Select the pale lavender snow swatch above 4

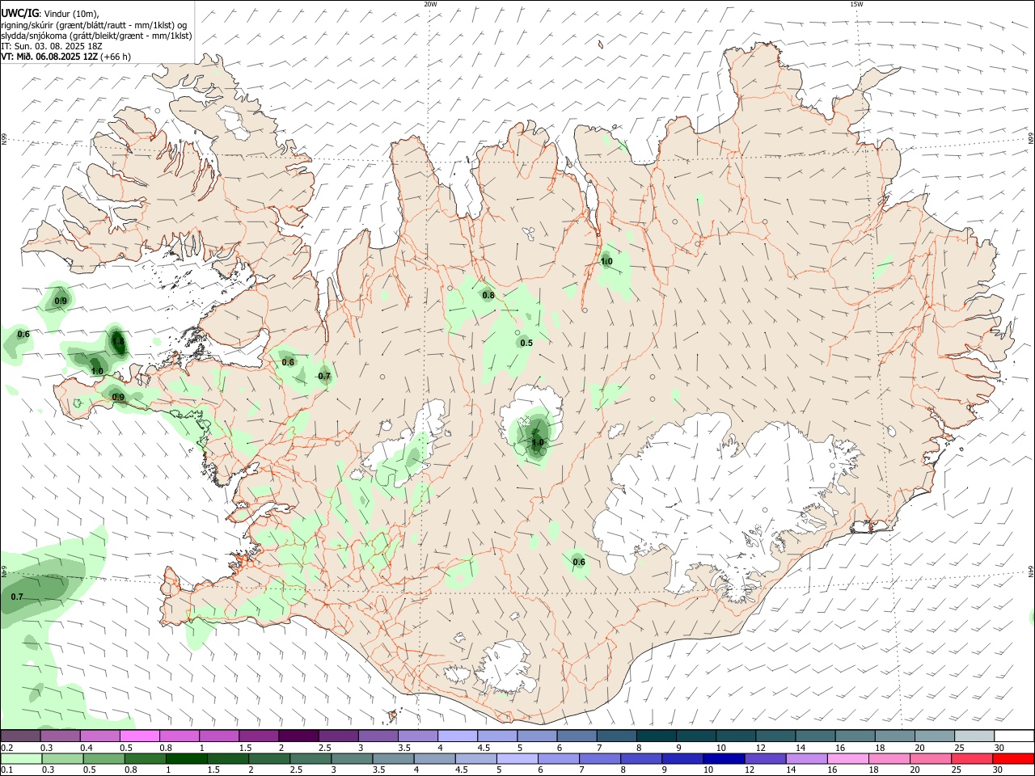point(457,736)
